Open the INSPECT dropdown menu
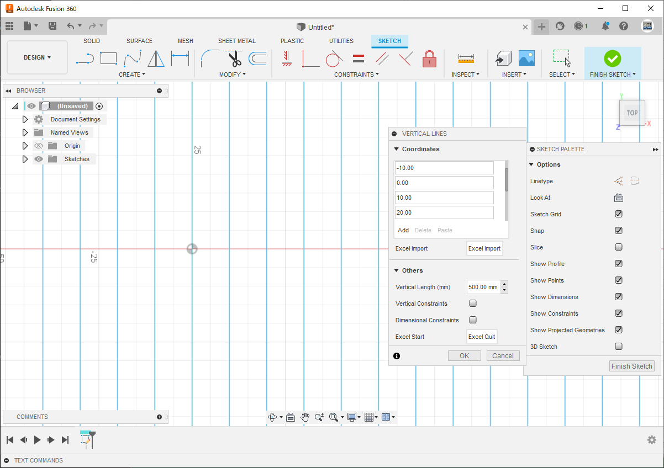The width and height of the screenshot is (664, 468). pyautogui.click(x=466, y=74)
